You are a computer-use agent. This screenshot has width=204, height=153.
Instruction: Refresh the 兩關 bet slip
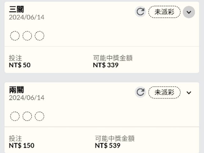140,92
